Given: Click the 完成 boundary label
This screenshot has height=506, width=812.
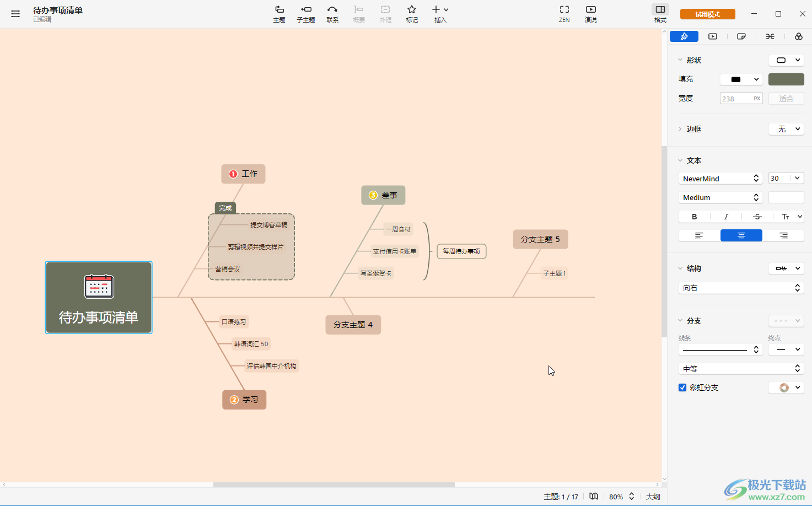Looking at the screenshot, I should click(225, 208).
